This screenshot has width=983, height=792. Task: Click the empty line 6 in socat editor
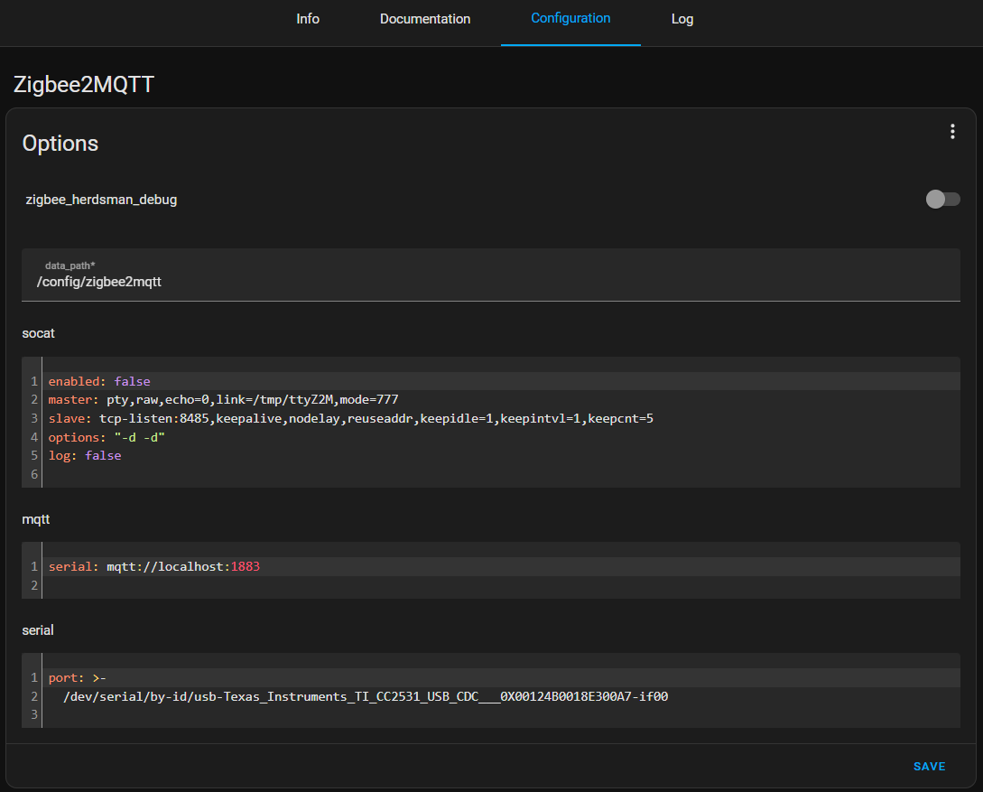point(501,474)
